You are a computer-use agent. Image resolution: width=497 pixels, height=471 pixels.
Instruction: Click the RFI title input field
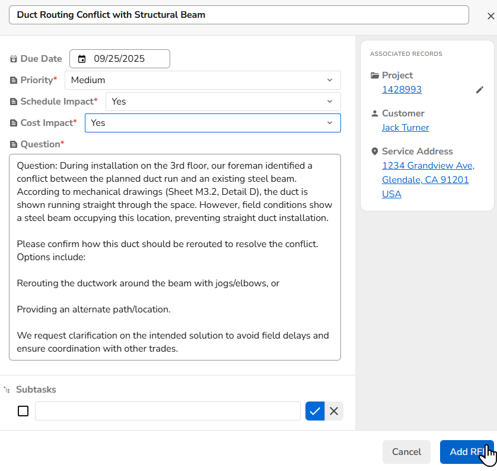click(239, 15)
